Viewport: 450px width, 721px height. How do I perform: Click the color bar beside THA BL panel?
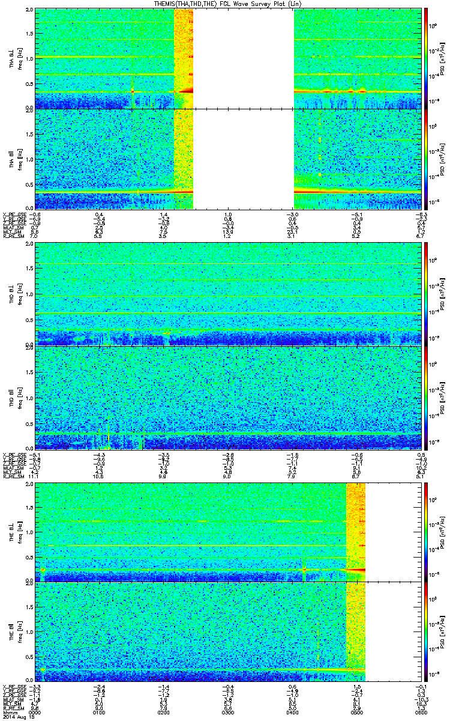[426, 58]
